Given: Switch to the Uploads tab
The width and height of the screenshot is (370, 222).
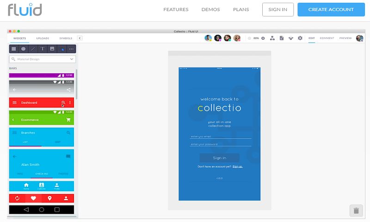Looking at the screenshot, I should tap(43, 38).
